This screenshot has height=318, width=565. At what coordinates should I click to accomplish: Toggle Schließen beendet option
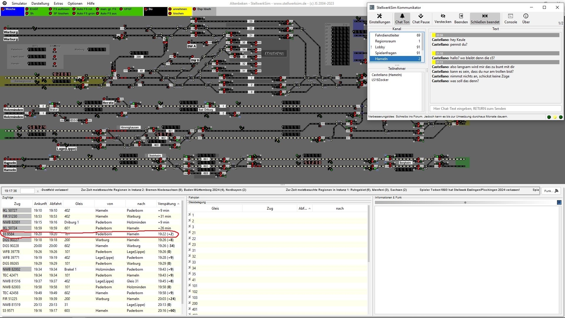tap(485, 18)
